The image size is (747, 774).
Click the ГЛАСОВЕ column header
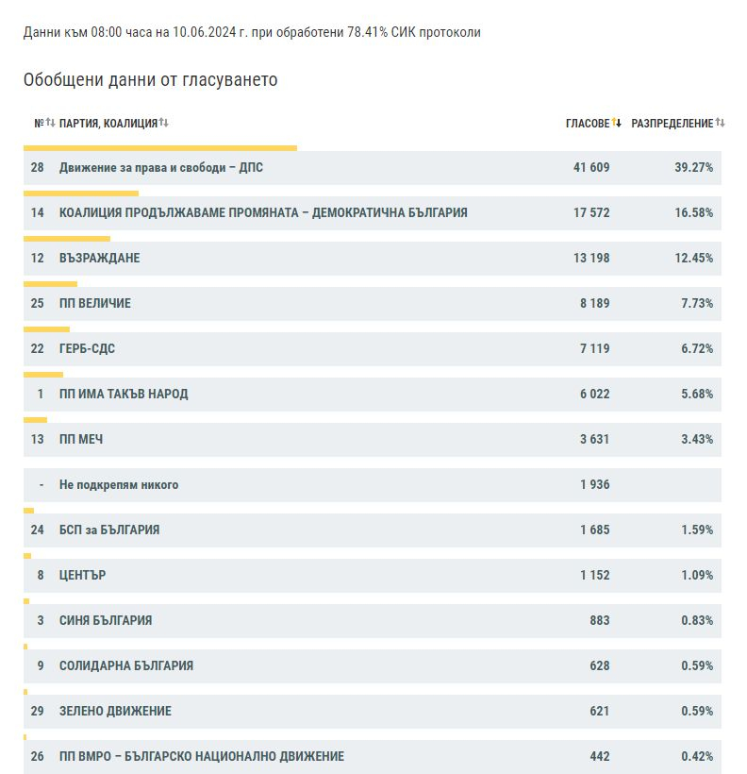(588, 123)
